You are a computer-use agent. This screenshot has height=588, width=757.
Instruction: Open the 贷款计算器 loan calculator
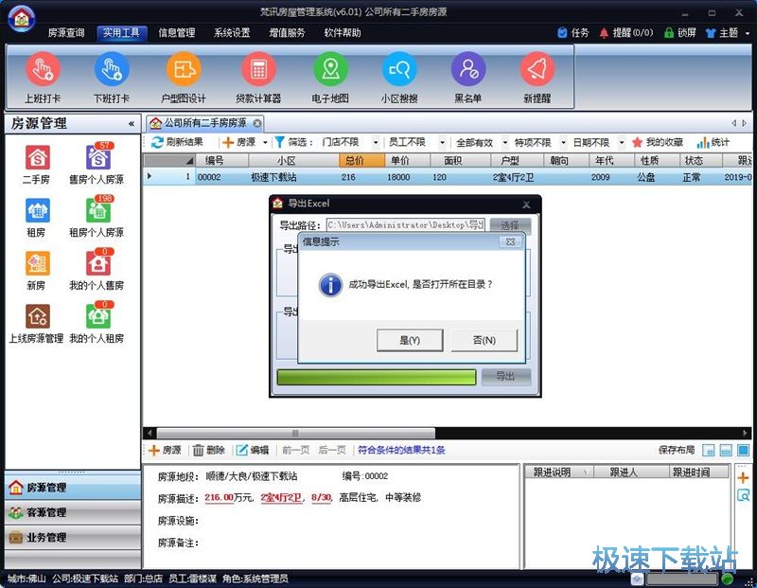[258, 69]
